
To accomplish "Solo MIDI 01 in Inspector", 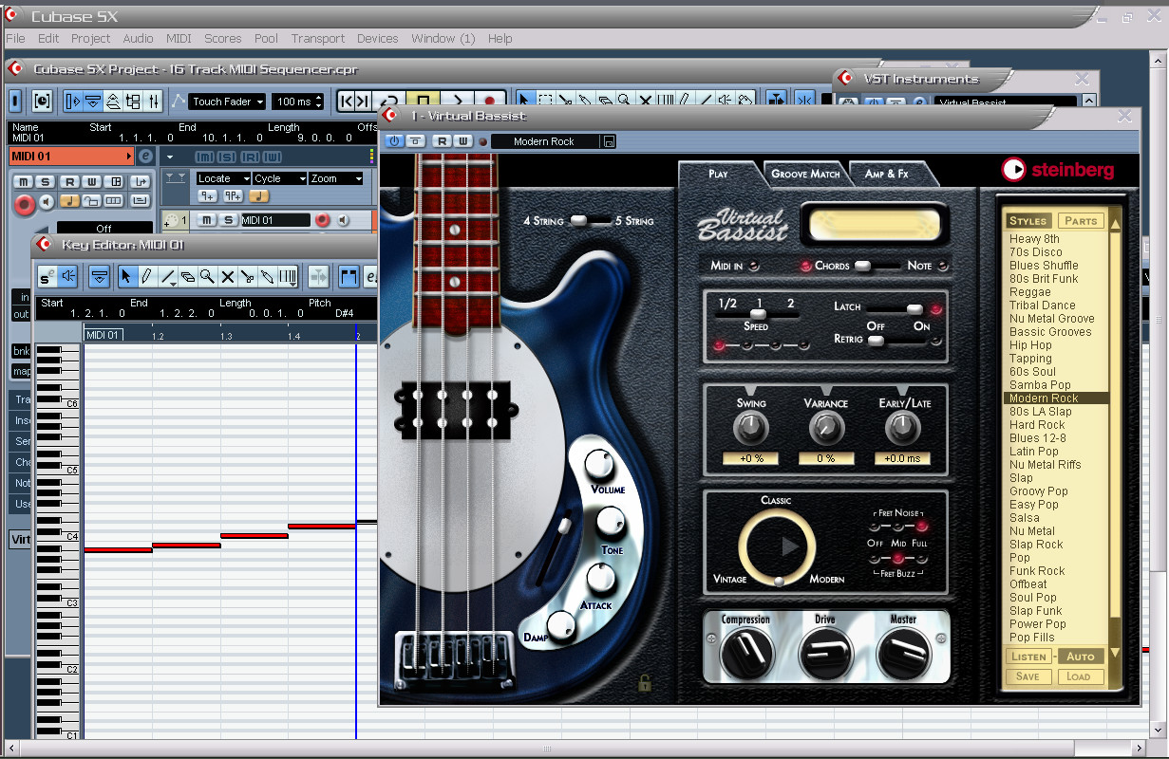I will [x=45, y=182].
